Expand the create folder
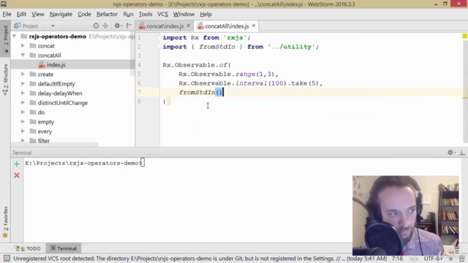Image resolution: width=468 pixels, height=263 pixels. click(x=23, y=74)
